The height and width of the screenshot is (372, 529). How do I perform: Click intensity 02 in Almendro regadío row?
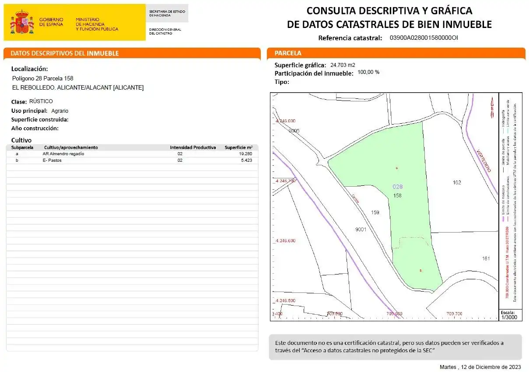click(x=180, y=154)
